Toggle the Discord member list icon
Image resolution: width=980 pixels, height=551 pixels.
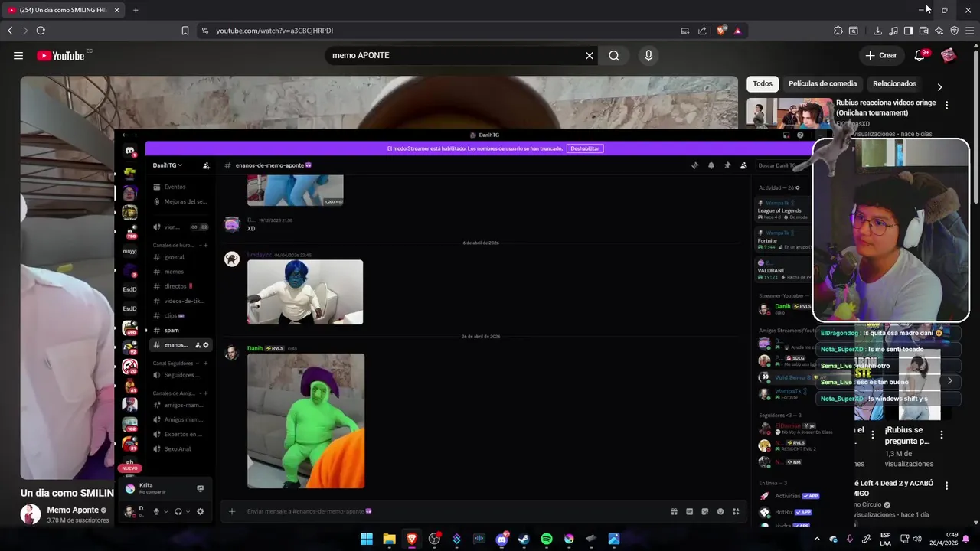tap(743, 165)
